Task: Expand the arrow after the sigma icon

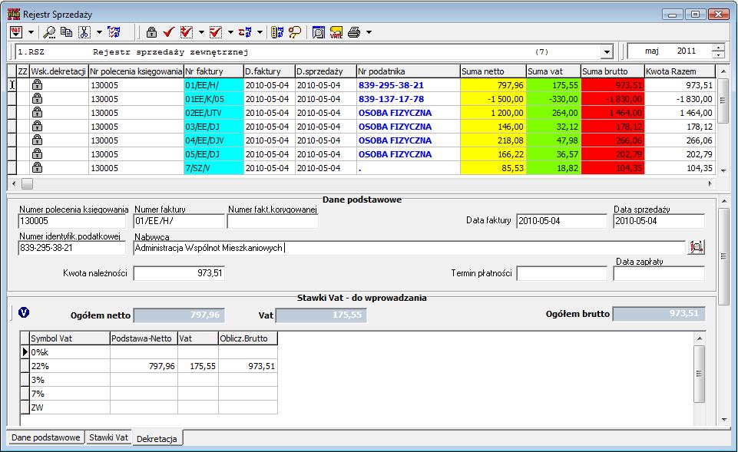Action: pyautogui.click(x=260, y=32)
